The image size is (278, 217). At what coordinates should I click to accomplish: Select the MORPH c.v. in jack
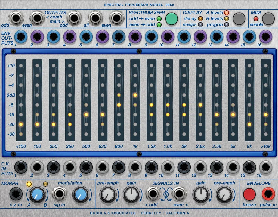(x=16, y=194)
